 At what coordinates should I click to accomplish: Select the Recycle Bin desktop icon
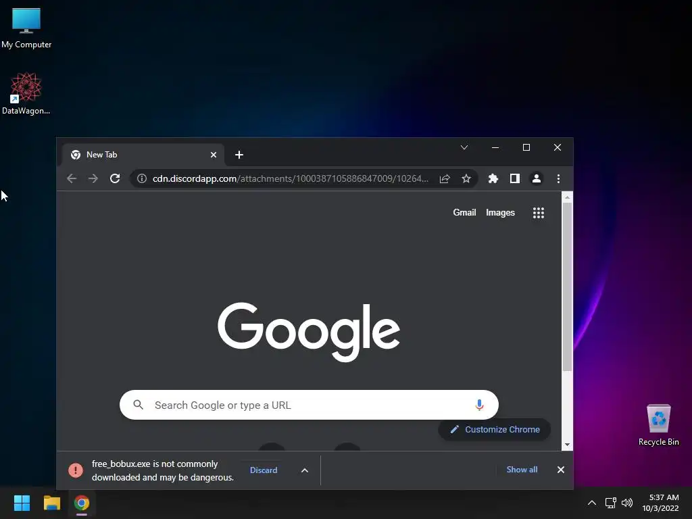pyautogui.click(x=658, y=424)
